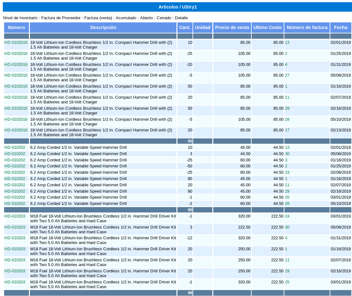The height and width of the screenshot is (296, 352).
Task: Open HD-010202 item dated 03/01/2019
Action: tap(15, 197)
